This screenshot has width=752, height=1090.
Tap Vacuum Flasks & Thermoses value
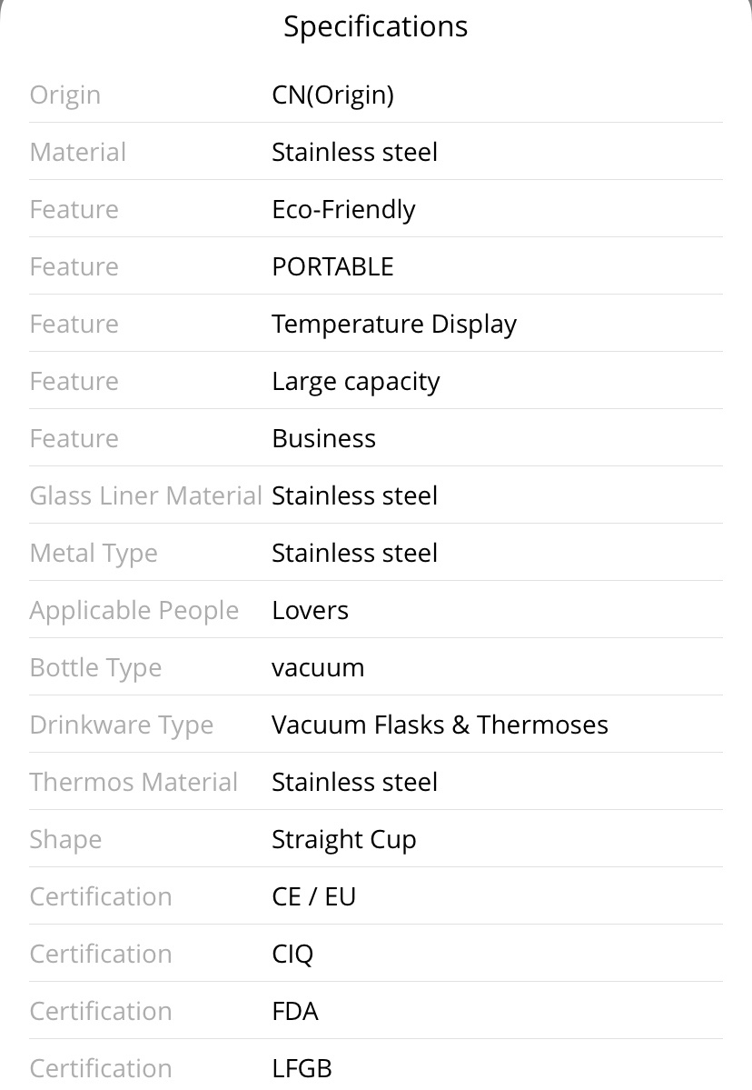coord(440,725)
